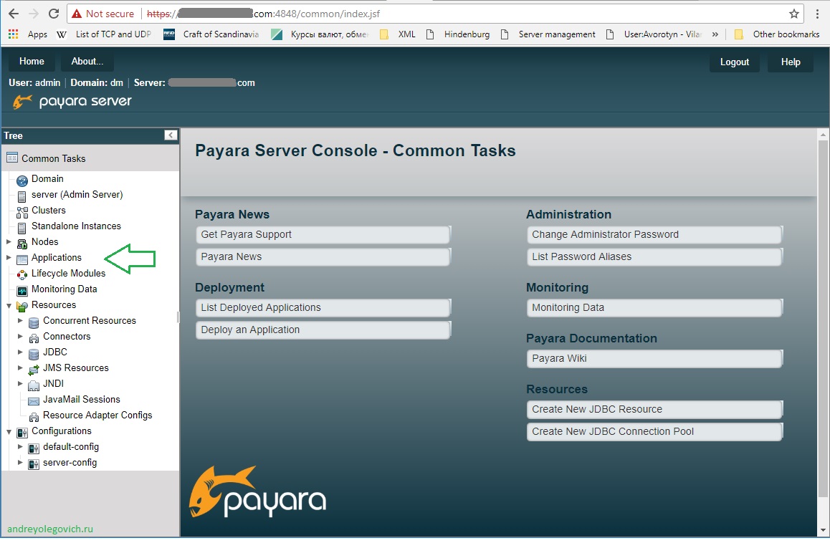This screenshot has height=543, width=830.
Task: Click the server-config icon
Action: 34,465
